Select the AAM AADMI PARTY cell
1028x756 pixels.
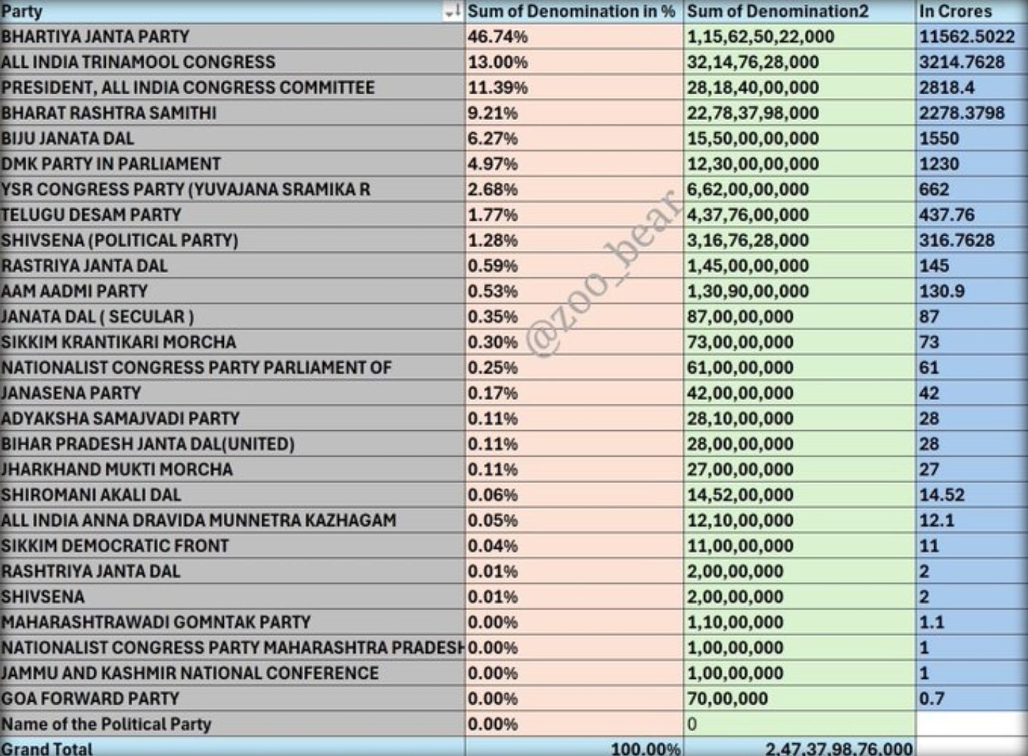[74, 292]
